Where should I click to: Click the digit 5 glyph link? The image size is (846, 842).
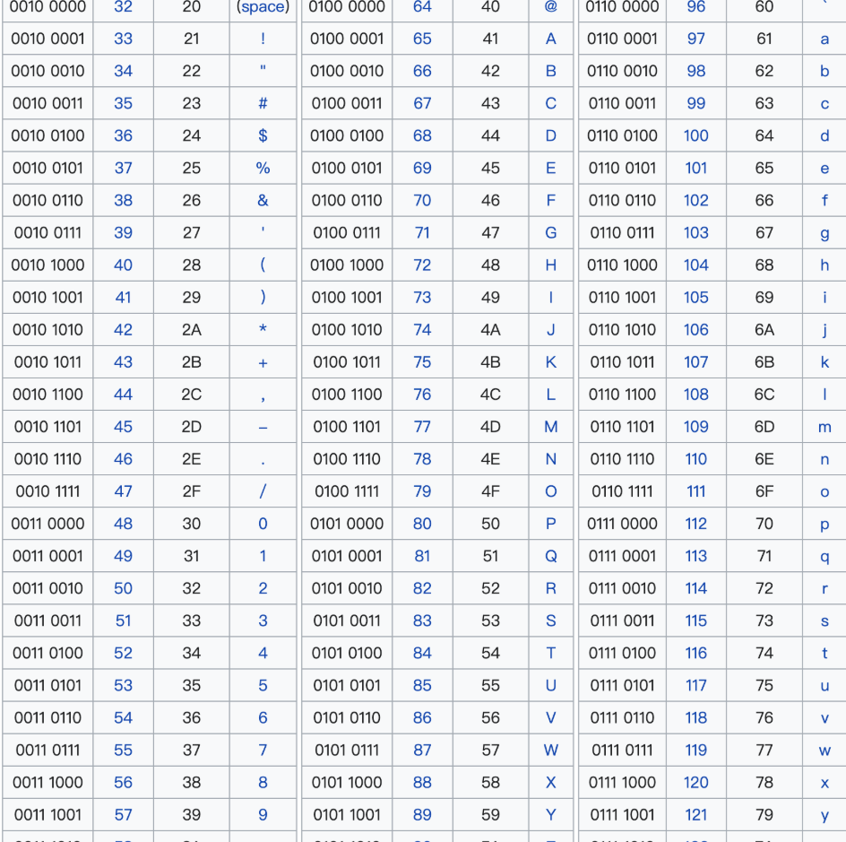(x=263, y=686)
